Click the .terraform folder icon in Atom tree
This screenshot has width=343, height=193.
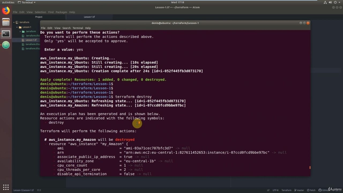(23, 31)
